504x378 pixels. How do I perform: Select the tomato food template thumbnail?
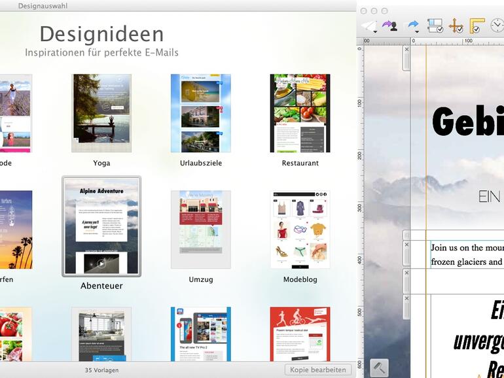coord(16,334)
